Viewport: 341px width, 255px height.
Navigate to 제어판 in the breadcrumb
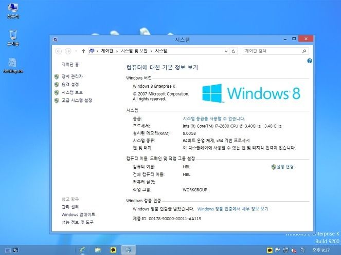tap(107, 51)
